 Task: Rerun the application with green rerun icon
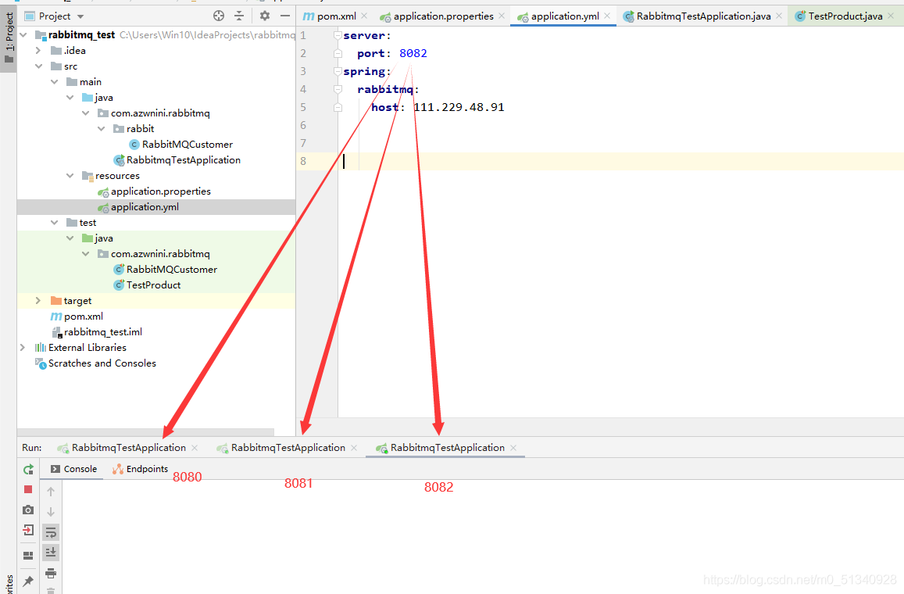tap(28, 470)
